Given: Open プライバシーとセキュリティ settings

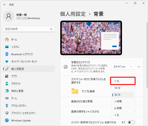Looking at the screenshot, I should coord(29,113).
